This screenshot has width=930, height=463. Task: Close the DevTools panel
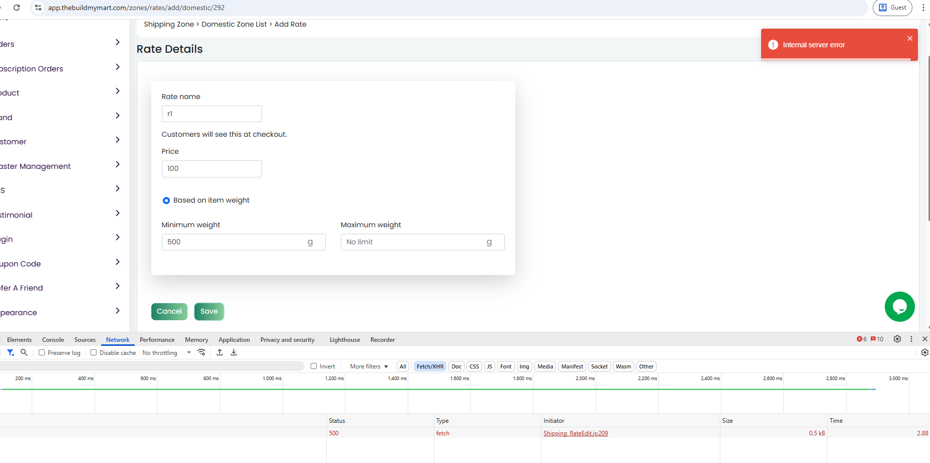point(925,339)
